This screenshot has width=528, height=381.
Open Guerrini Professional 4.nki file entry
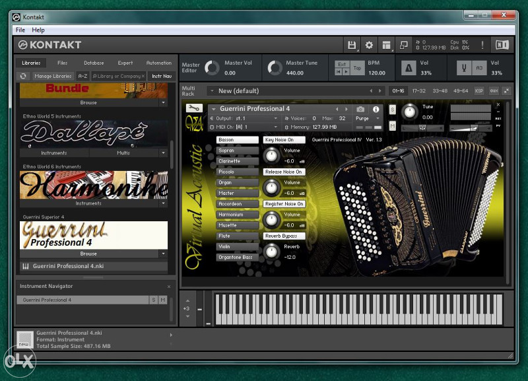(x=93, y=266)
